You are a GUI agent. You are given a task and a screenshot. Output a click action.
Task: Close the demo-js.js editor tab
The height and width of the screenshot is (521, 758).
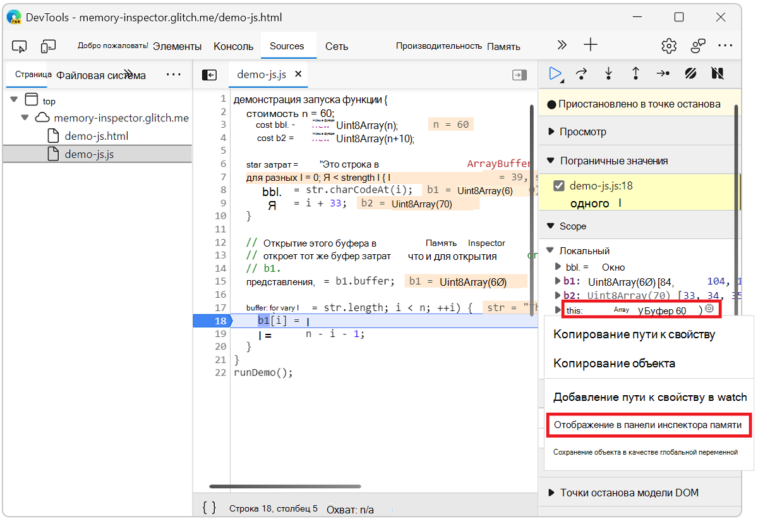click(299, 74)
